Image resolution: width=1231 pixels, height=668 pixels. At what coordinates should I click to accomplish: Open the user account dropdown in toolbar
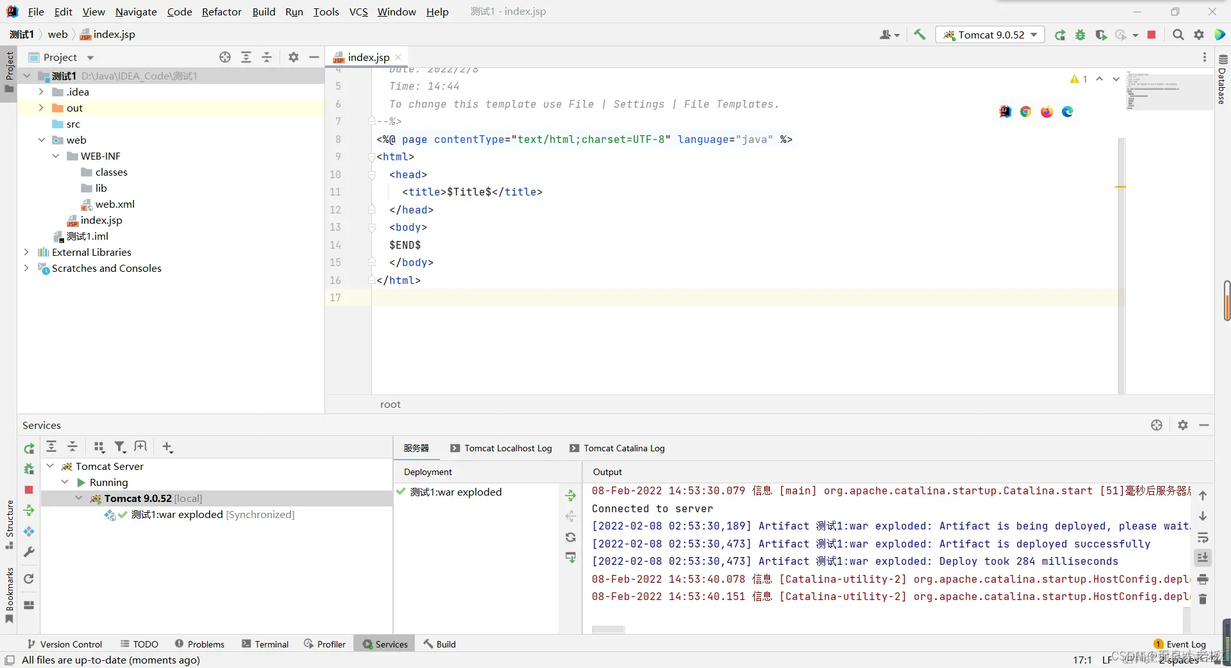click(x=890, y=35)
